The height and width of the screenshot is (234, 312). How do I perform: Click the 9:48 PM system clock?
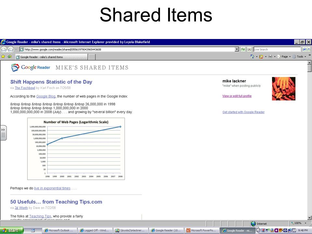303,230
